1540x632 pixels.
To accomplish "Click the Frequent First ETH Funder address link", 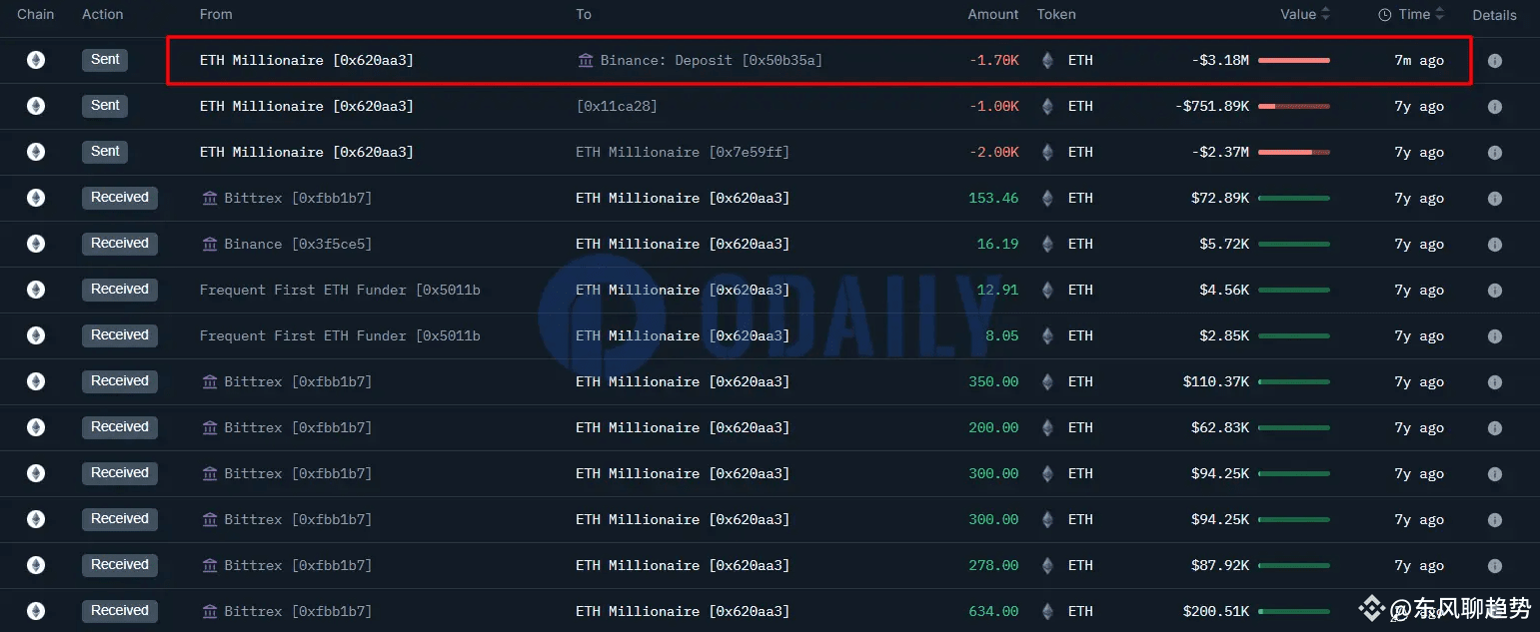I will tap(340, 290).
